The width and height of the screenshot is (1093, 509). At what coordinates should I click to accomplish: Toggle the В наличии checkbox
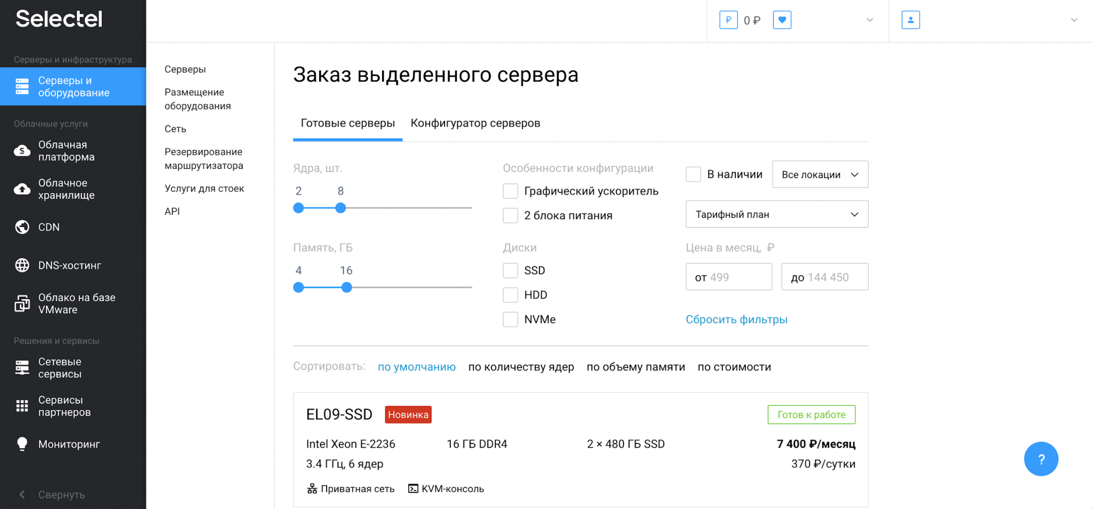tap(693, 174)
